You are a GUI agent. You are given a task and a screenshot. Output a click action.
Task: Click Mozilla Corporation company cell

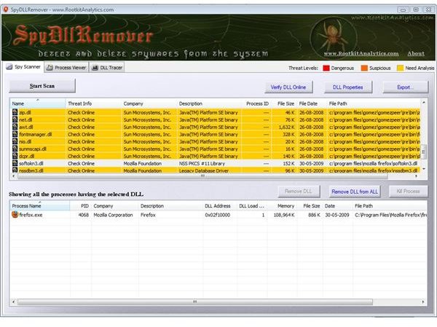tap(113, 215)
